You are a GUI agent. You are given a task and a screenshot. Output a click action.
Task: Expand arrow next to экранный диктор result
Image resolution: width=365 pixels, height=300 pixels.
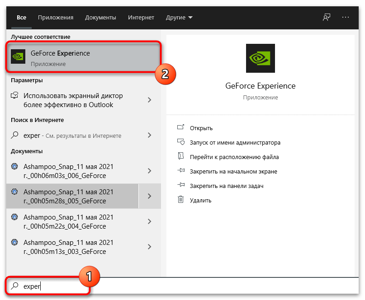(x=149, y=100)
